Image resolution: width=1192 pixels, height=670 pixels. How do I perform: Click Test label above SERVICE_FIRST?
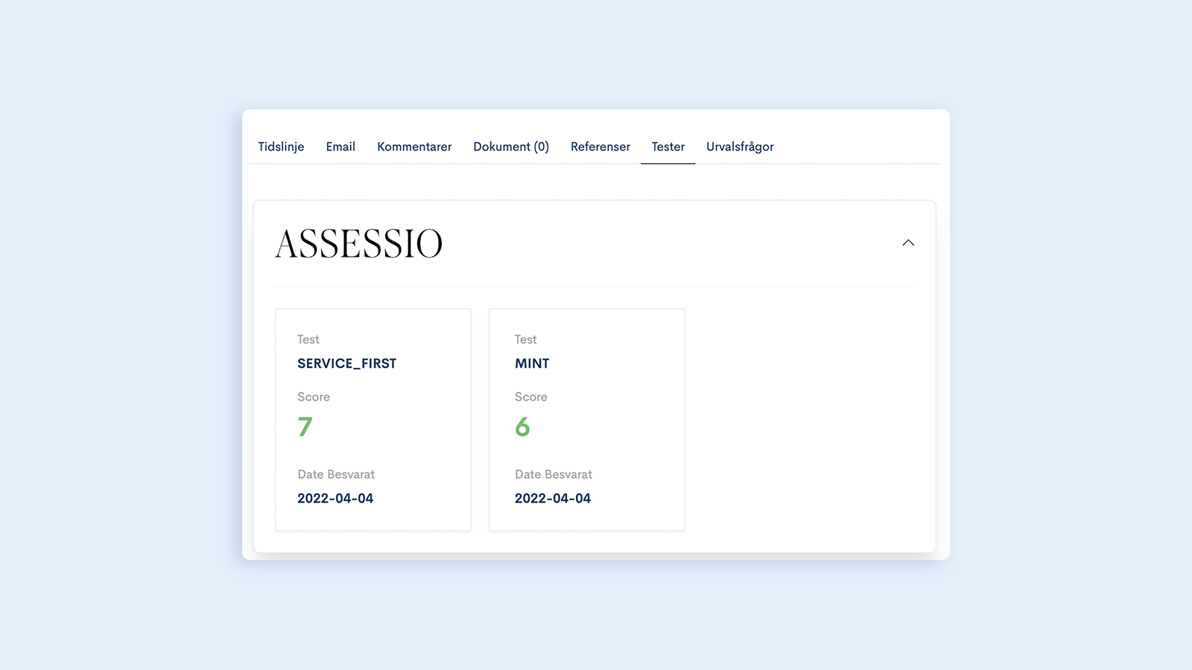pos(308,339)
